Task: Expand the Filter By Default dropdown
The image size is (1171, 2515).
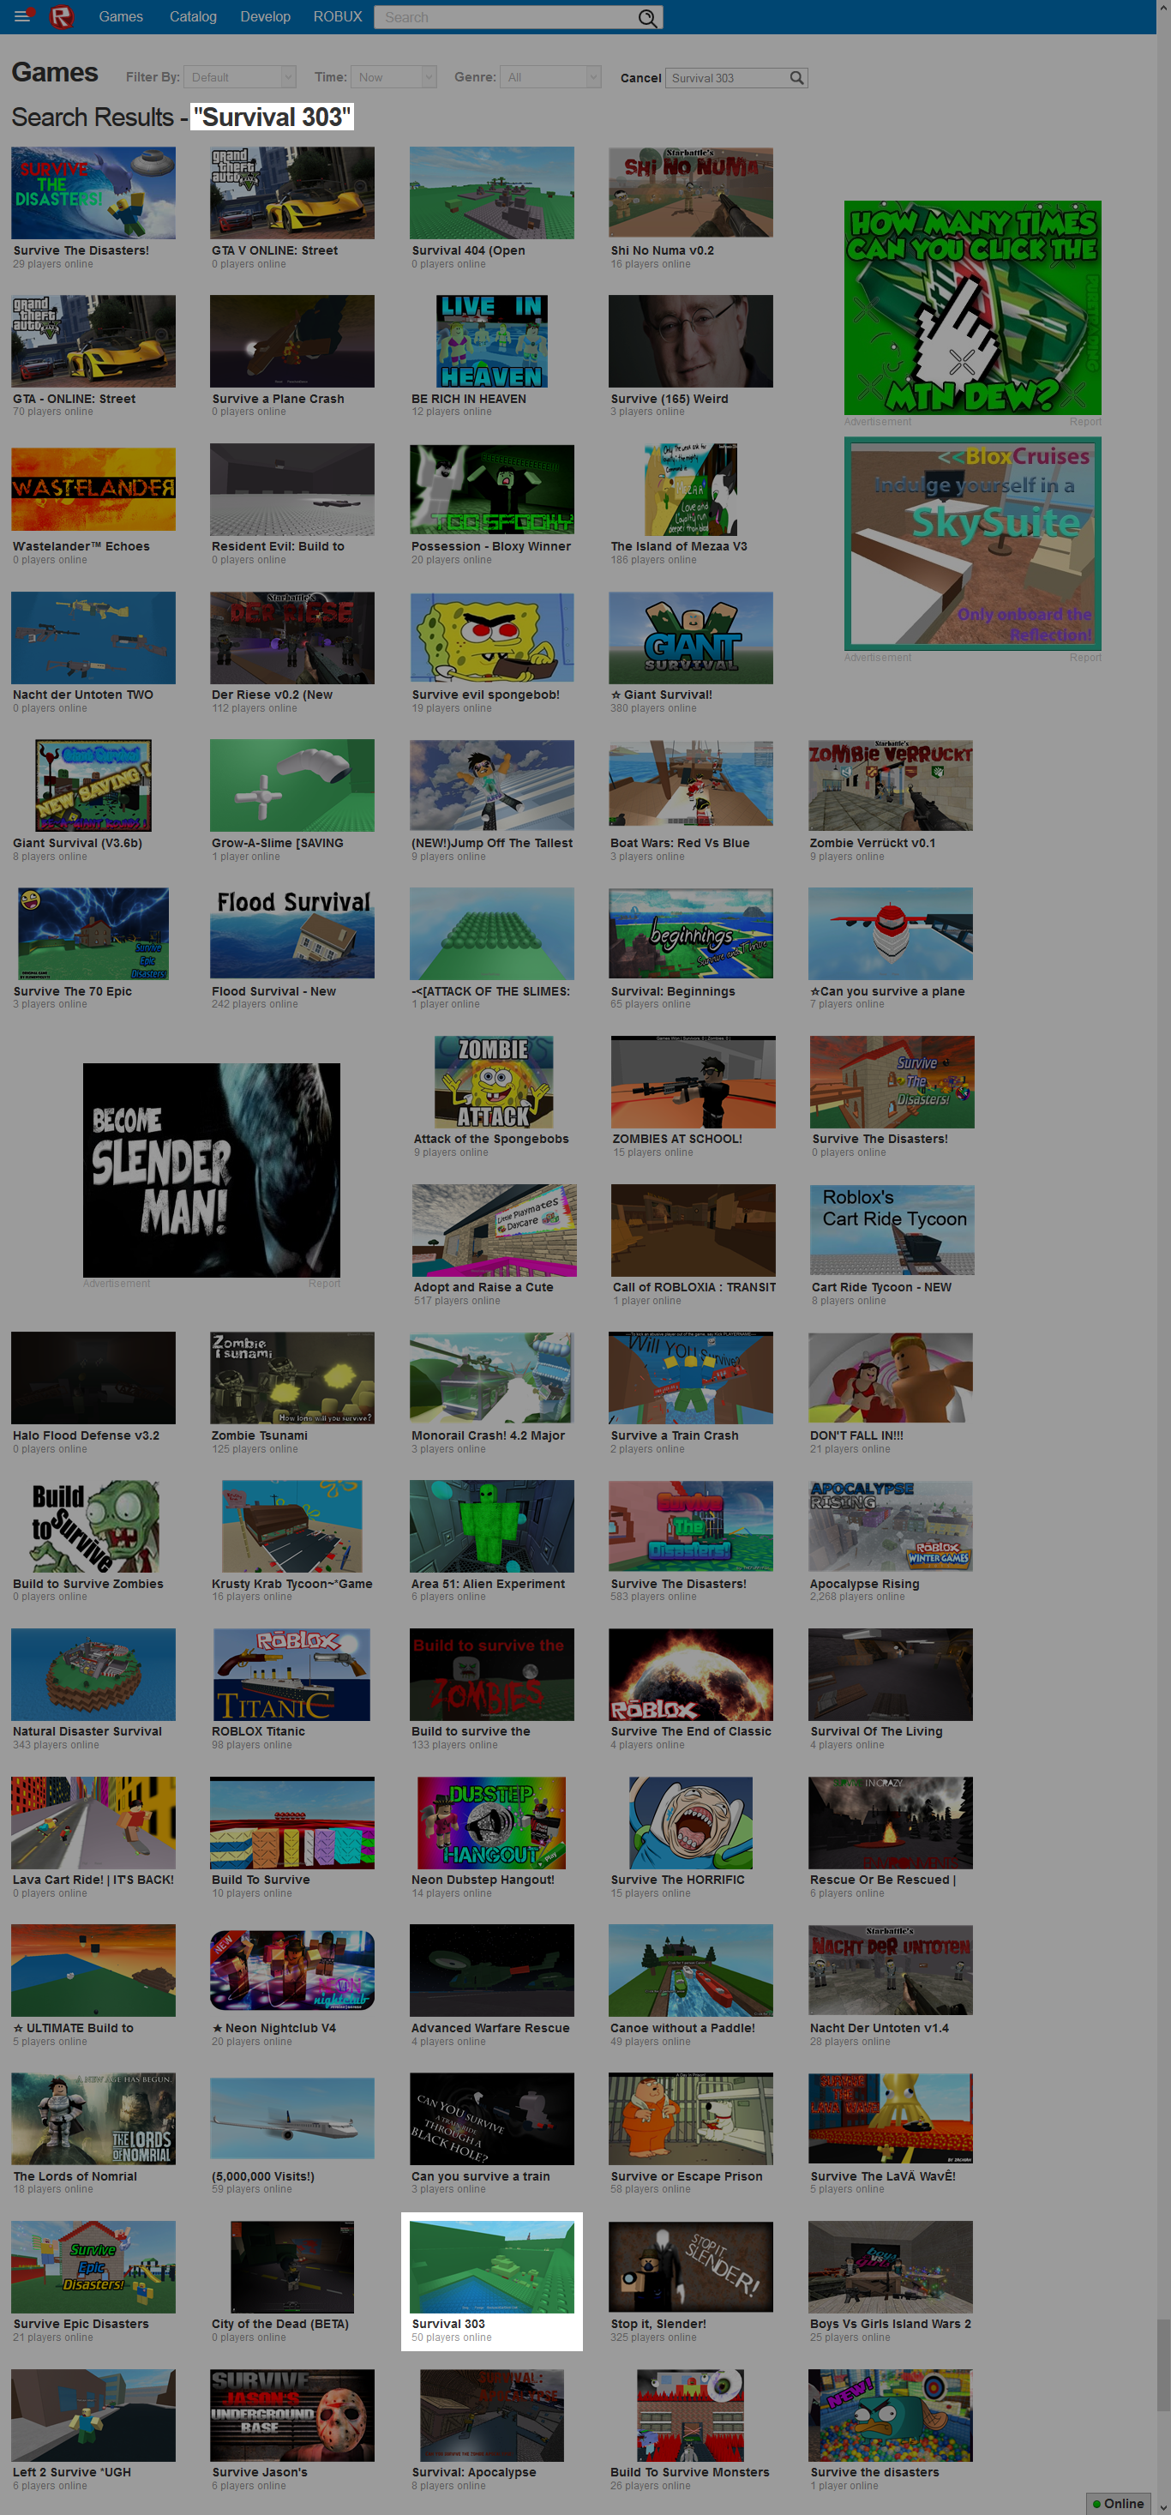Action: pyautogui.click(x=240, y=77)
